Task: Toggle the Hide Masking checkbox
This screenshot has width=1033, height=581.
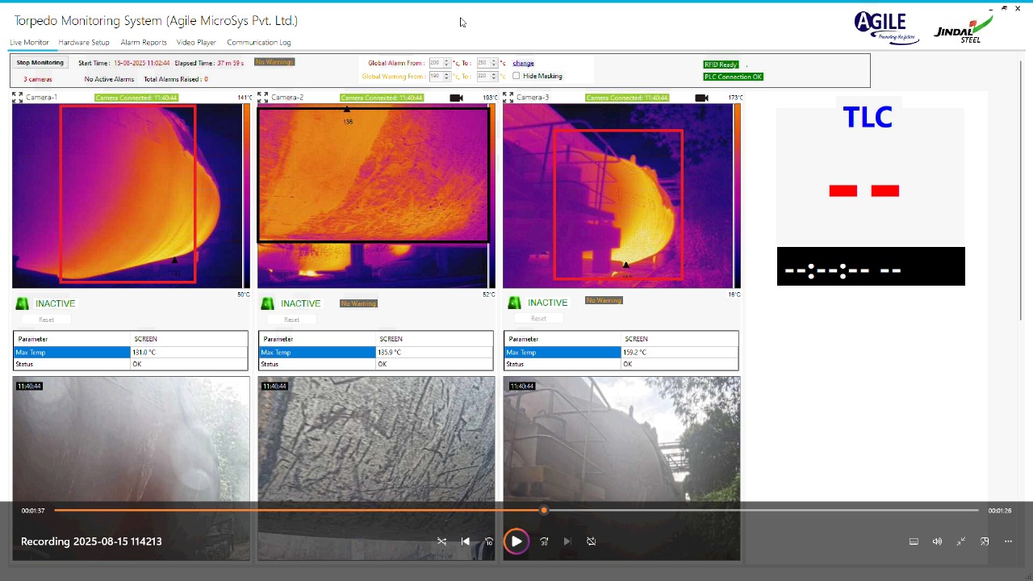Action: [x=516, y=76]
